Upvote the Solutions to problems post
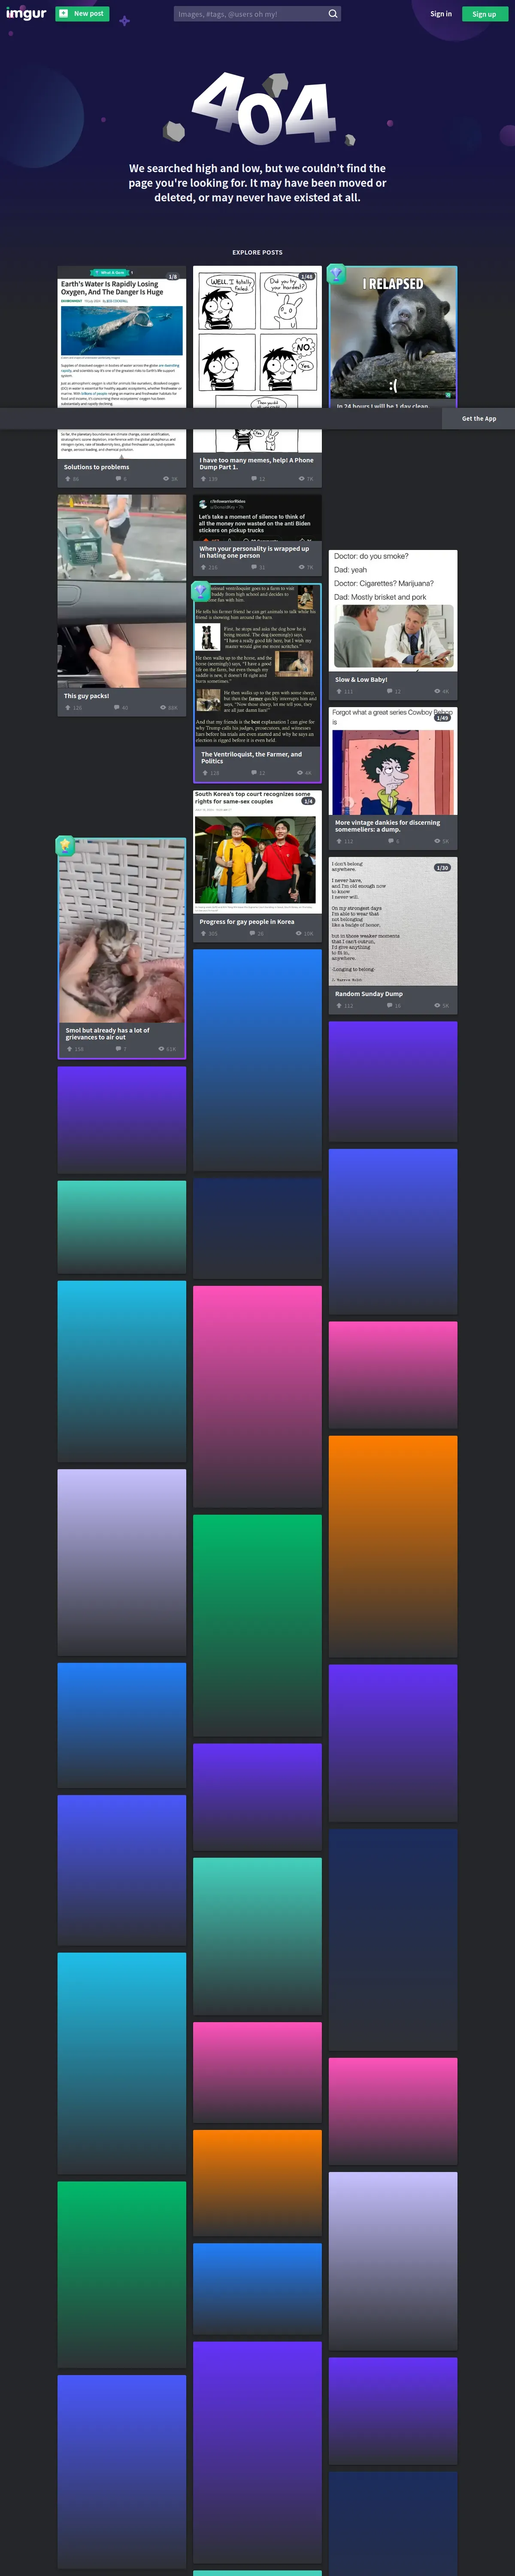This screenshot has height=2576, width=515. click(68, 479)
